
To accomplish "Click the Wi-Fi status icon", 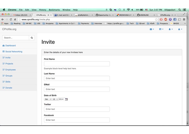I will [x=128, y=10].
